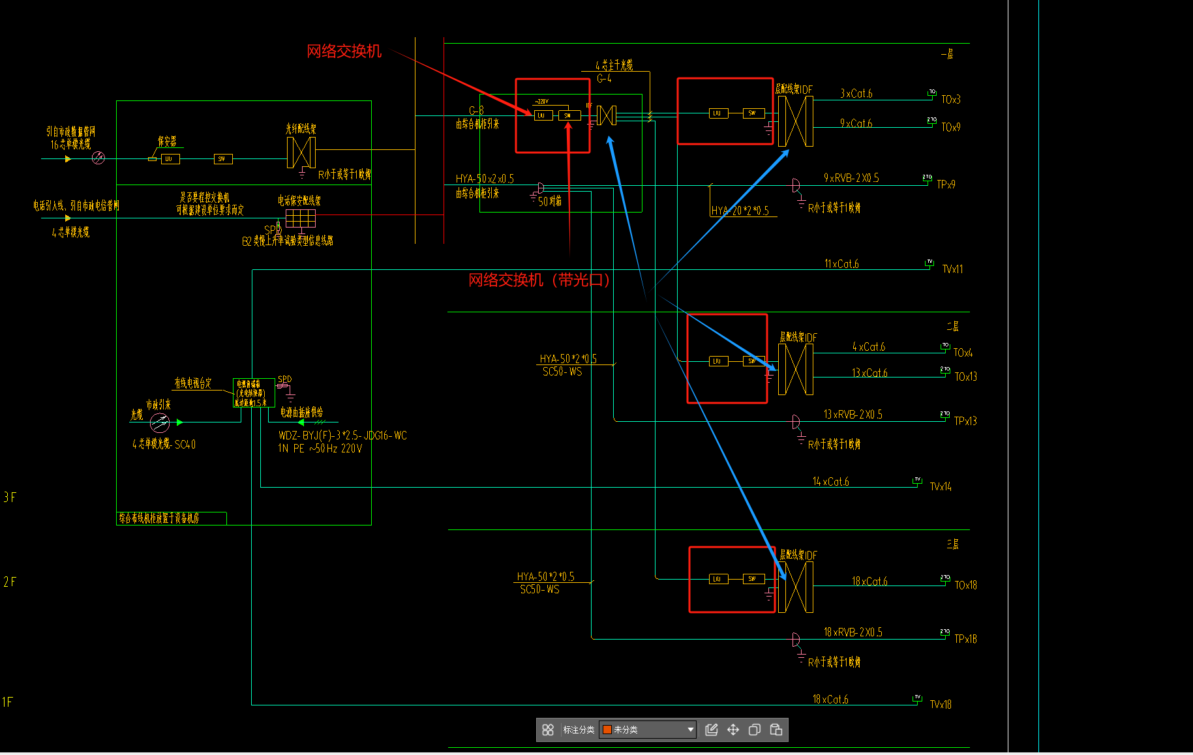Click the paste annotation icon
Image resolution: width=1193 pixels, height=755 pixels.
(x=776, y=730)
